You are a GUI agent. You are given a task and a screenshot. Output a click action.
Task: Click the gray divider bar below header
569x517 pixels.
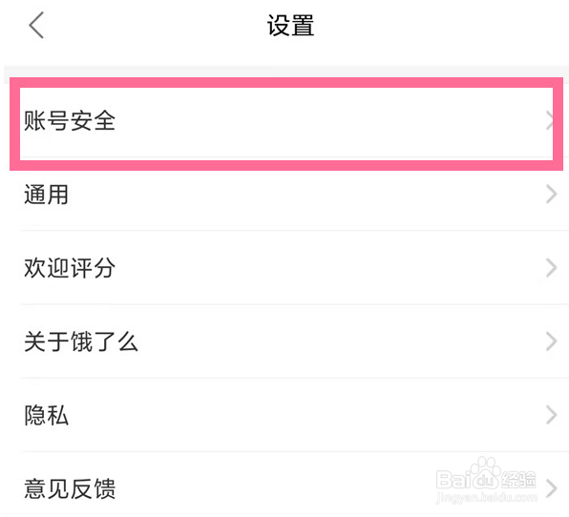pyautogui.click(x=286, y=74)
